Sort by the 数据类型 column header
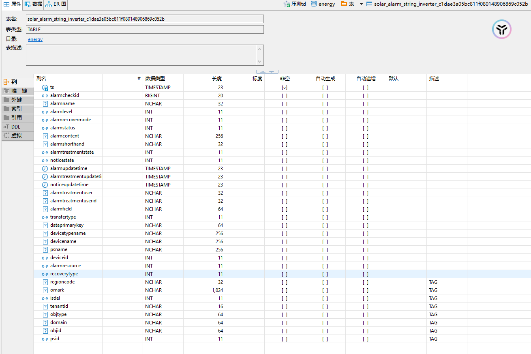531x354 pixels. coord(155,79)
